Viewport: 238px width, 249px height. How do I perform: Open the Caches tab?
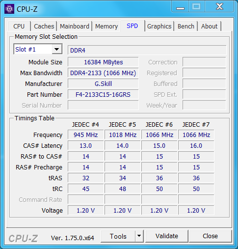click(x=44, y=26)
